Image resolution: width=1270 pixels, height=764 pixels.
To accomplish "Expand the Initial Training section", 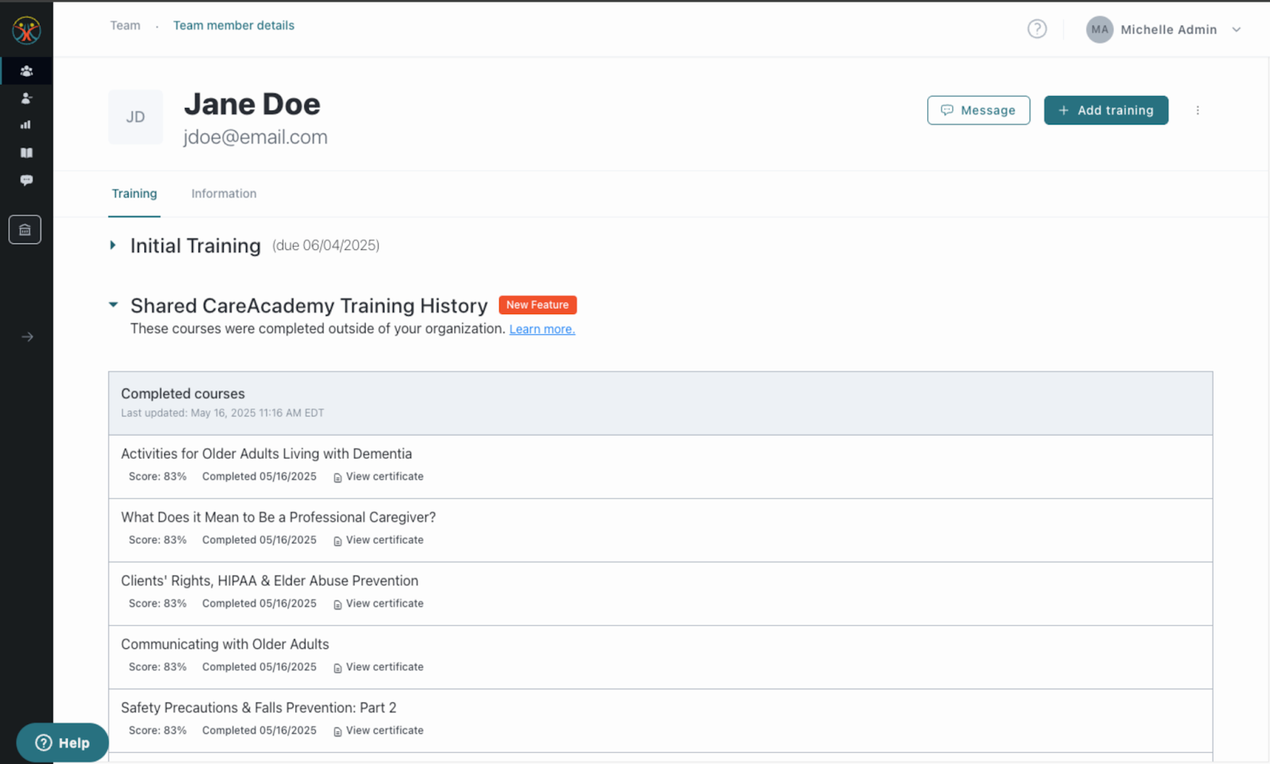I will tap(113, 246).
